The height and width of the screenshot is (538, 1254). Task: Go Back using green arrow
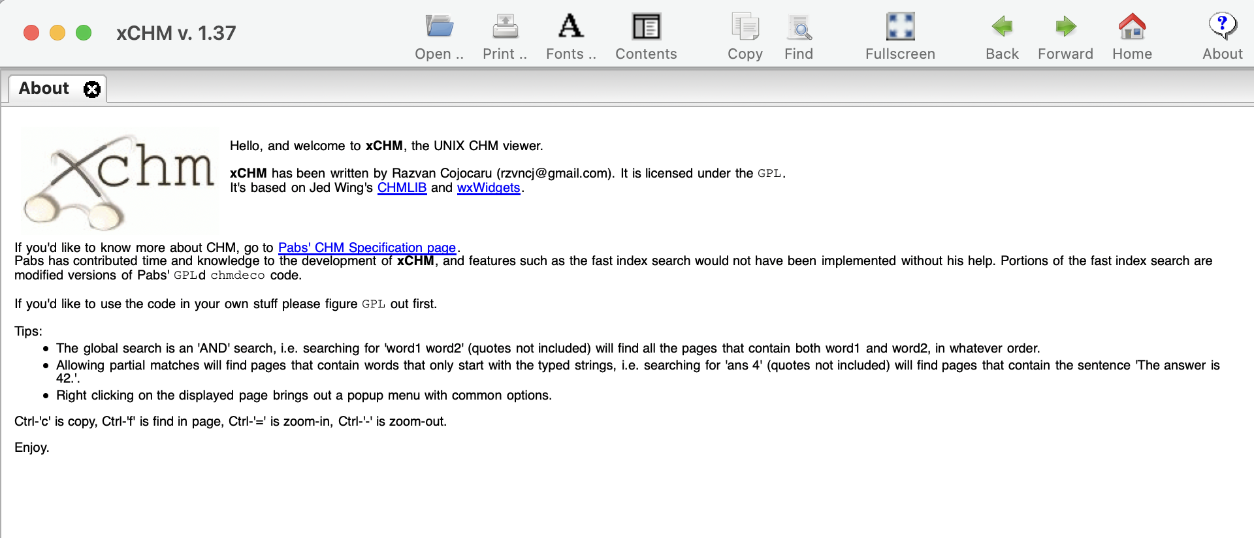[x=1002, y=27]
